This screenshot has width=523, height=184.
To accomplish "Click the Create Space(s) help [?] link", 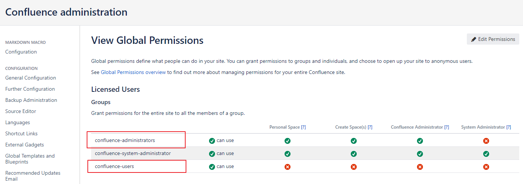I will (370, 127).
